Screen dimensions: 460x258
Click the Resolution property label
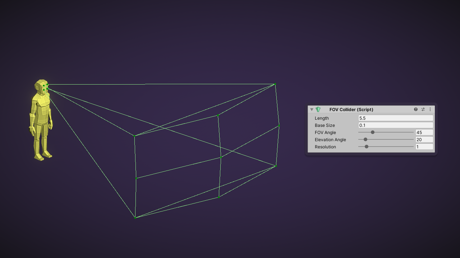pyautogui.click(x=325, y=147)
